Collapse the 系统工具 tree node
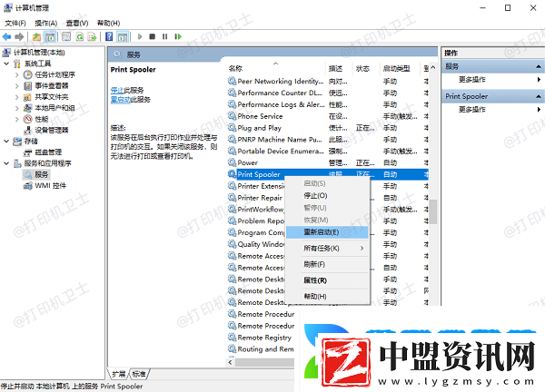The width and height of the screenshot is (545, 392). [6, 64]
